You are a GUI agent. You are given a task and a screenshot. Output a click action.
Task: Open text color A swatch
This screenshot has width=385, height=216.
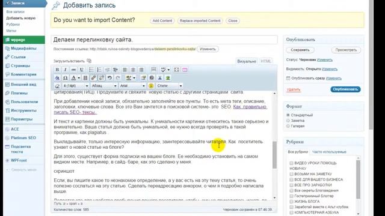pos(73,78)
